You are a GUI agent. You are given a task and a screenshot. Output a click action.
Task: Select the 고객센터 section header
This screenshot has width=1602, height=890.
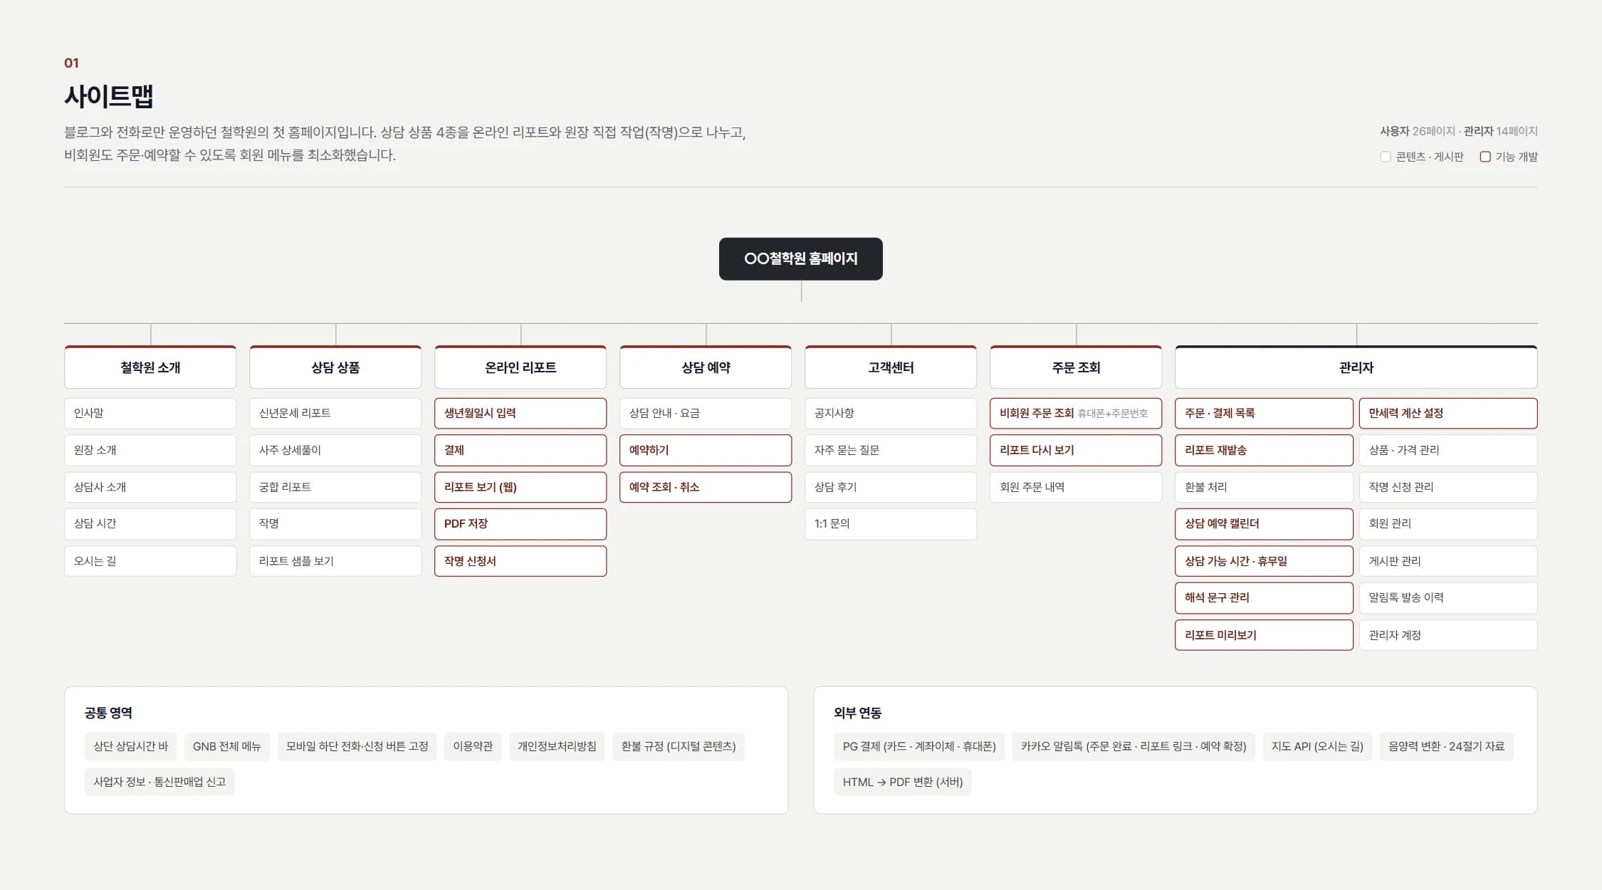click(891, 367)
